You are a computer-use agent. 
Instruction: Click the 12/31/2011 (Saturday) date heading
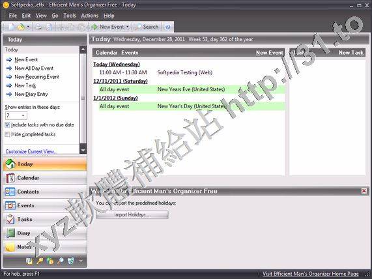[121, 81]
